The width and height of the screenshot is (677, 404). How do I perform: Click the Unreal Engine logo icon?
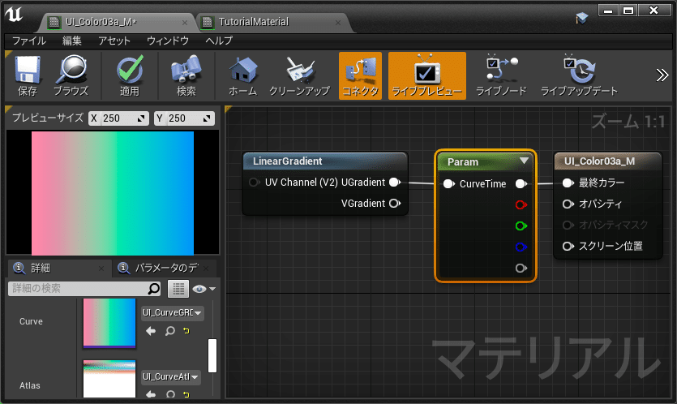pyautogui.click(x=14, y=15)
